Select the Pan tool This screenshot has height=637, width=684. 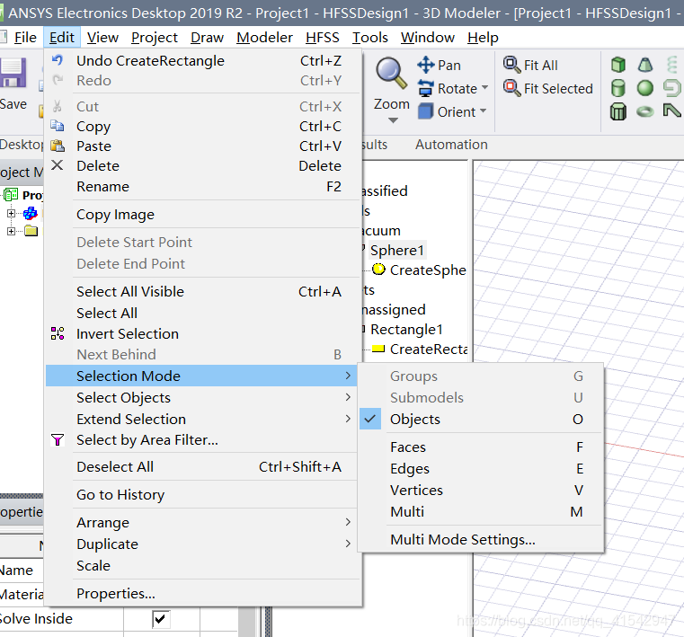(x=439, y=66)
